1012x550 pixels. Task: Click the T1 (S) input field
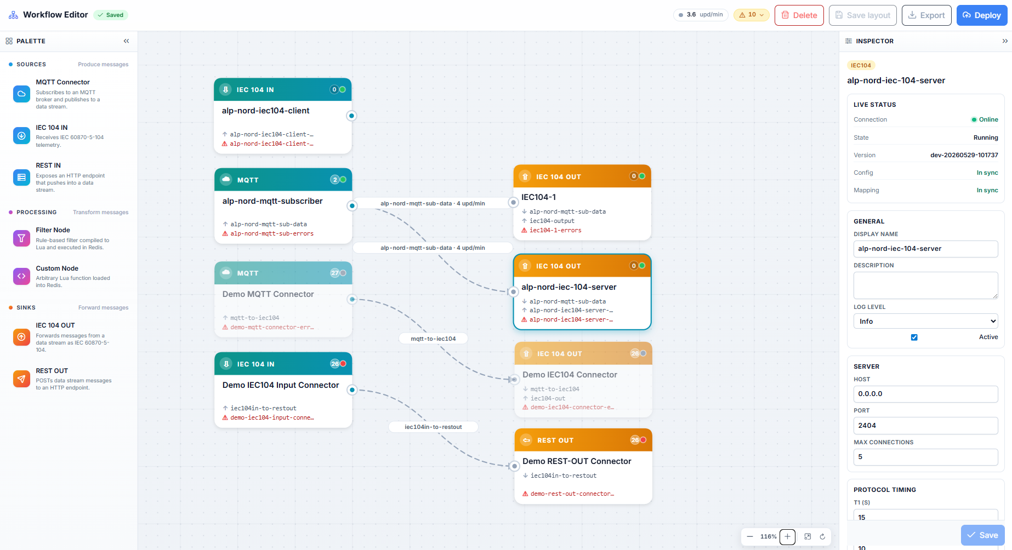pyautogui.click(x=925, y=515)
